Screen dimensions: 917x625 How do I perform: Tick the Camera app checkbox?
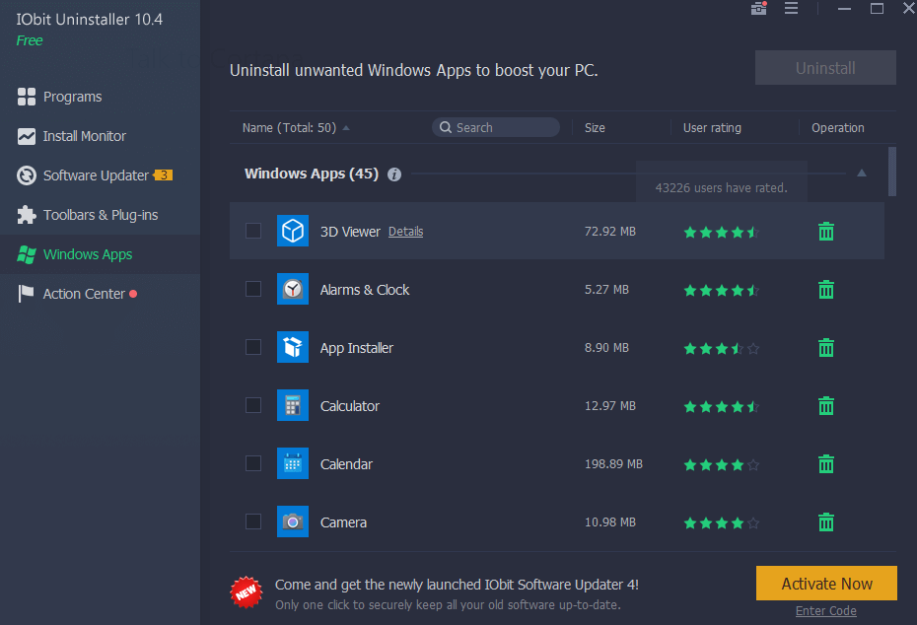click(253, 521)
